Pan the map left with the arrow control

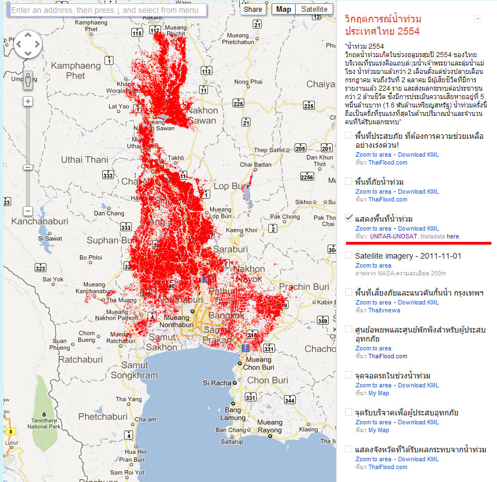click(x=18, y=44)
